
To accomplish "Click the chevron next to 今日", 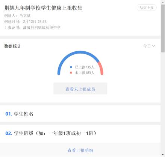I will click(154, 46).
